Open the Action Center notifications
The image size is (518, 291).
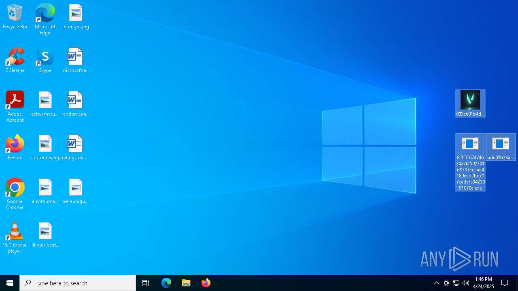[505, 283]
